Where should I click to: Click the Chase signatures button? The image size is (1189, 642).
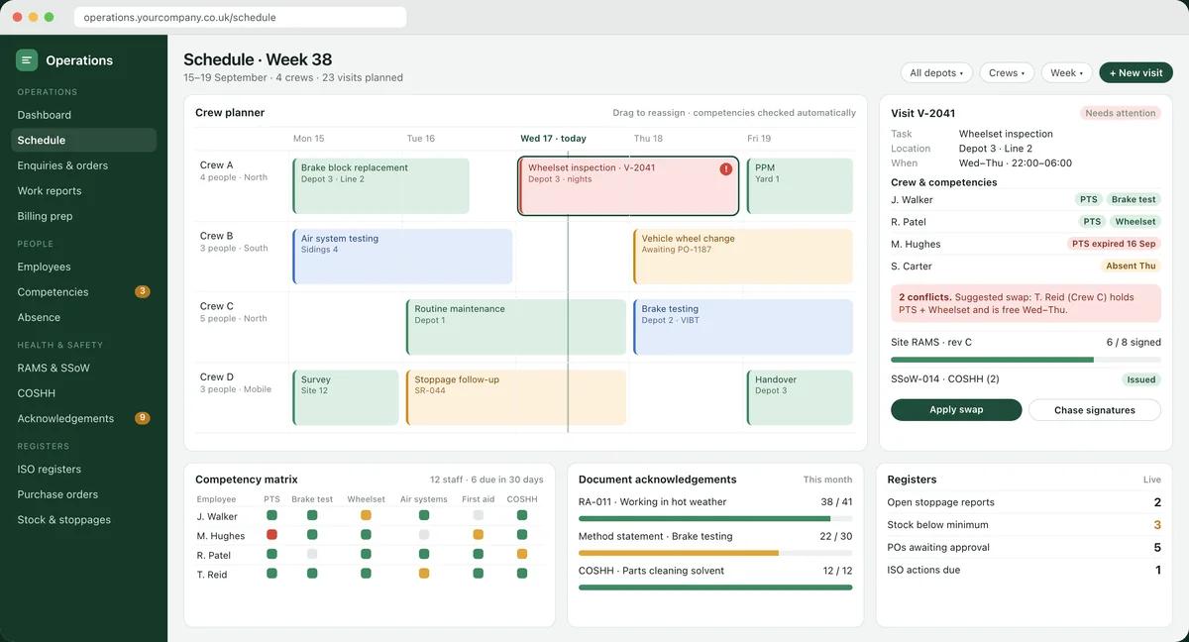(1095, 410)
